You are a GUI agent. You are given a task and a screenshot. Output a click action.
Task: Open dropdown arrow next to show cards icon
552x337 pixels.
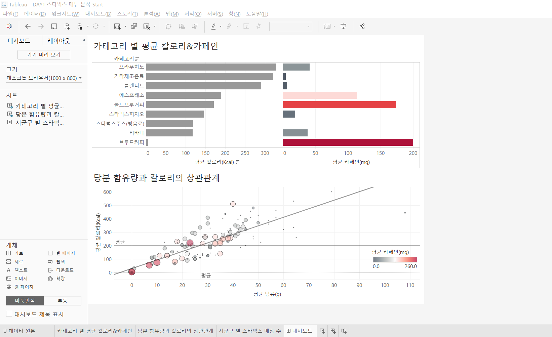pos(334,26)
